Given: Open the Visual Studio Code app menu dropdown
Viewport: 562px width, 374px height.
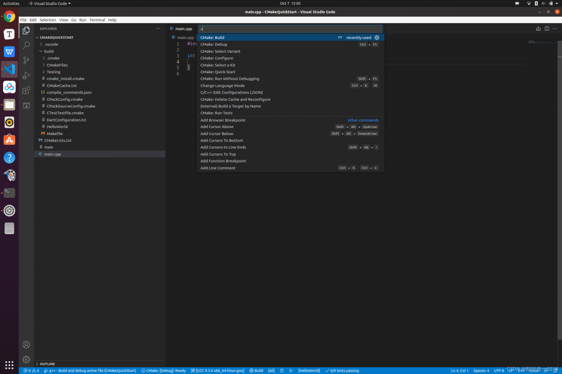Looking at the screenshot, I should pyautogui.click(x=49, y=4).
